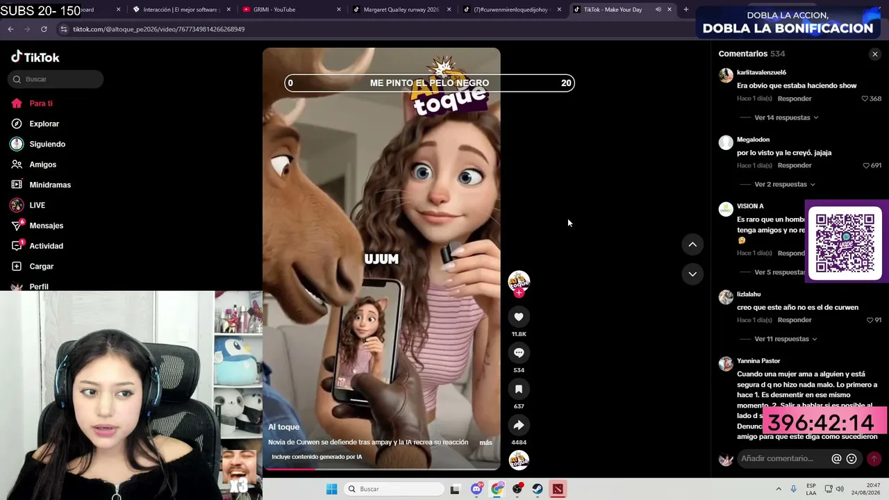
Task: Save the video with the bookmark icon
Action: (x=519, y=389)
